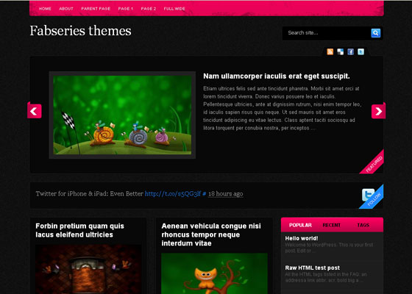This screenshot has height=294, width=412.
Task: Click the dark brick door post thumbnail
Action: point(88,269)
